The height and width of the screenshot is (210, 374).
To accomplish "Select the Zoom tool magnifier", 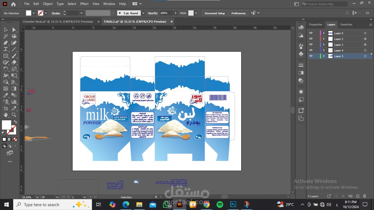I will click(14, 115).
